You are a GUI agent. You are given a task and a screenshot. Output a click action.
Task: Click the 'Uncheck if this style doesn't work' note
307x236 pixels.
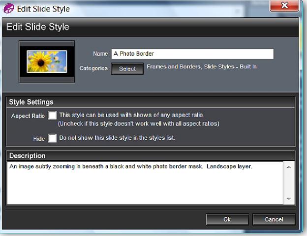coord(138,124)
